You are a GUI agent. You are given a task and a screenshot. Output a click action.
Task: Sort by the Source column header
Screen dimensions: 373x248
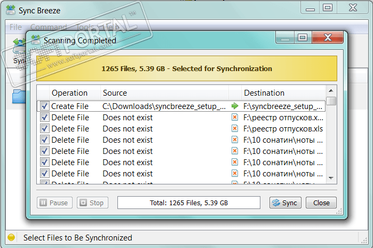click(x=115, y=93)
